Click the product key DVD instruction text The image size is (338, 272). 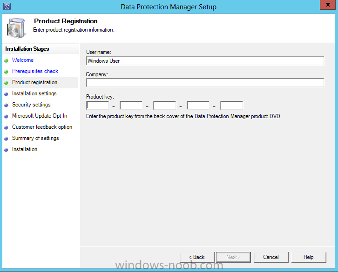pyautogui.click(x=184, y=116)
